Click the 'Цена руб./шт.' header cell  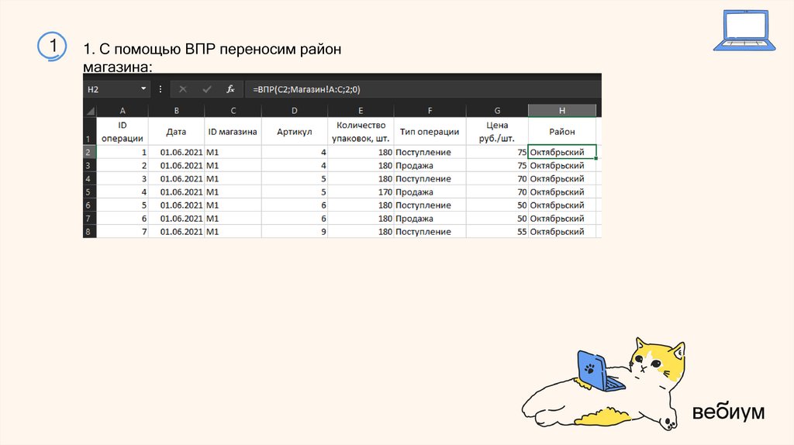click(497, 132)
